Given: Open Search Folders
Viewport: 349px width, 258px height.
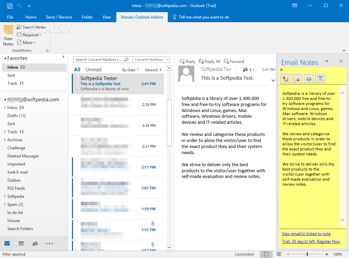Looking at the screenshot, I should [x=20, y=229].
